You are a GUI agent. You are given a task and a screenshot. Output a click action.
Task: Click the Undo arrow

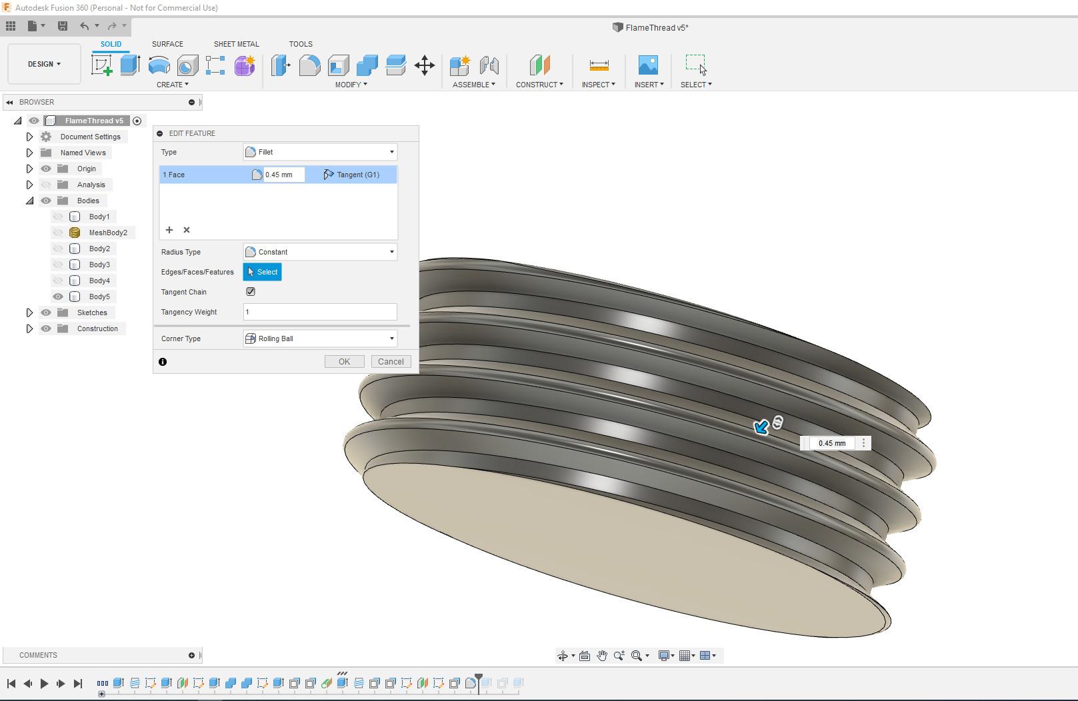(85, 26)
